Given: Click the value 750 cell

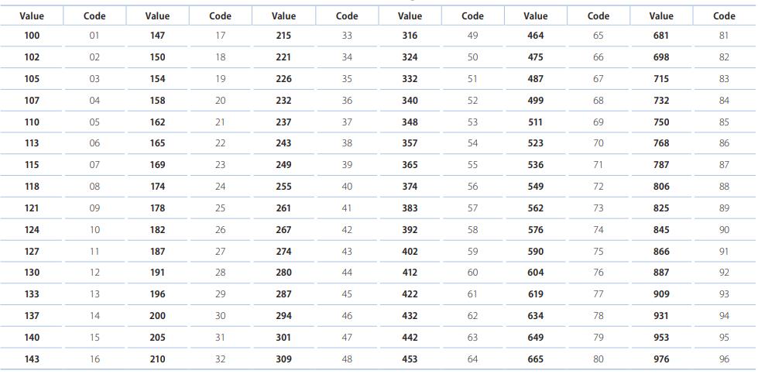Looking at the screenshot, I should pyautogui.click(x=661, y=122).
